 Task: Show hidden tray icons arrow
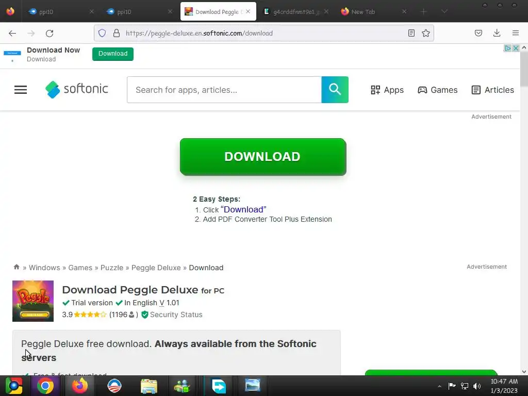pyautogui.click(x=439, y=386)
